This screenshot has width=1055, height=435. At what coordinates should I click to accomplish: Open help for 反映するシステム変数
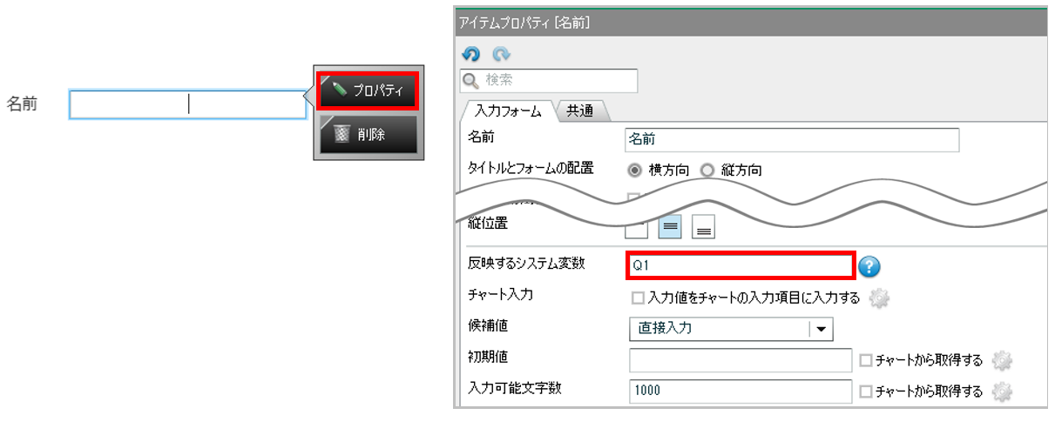tap(869, 266)
